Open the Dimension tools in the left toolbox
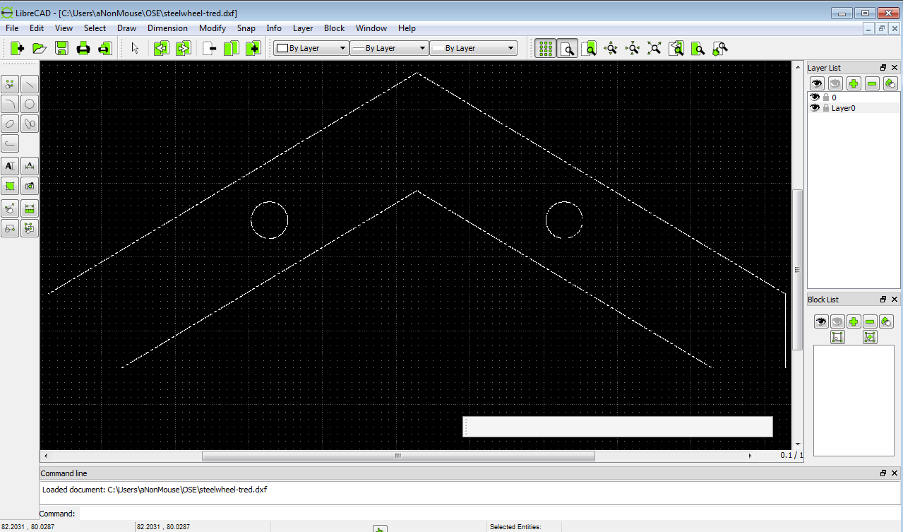This screenshot has width=903, height=532. coord(30,166)
